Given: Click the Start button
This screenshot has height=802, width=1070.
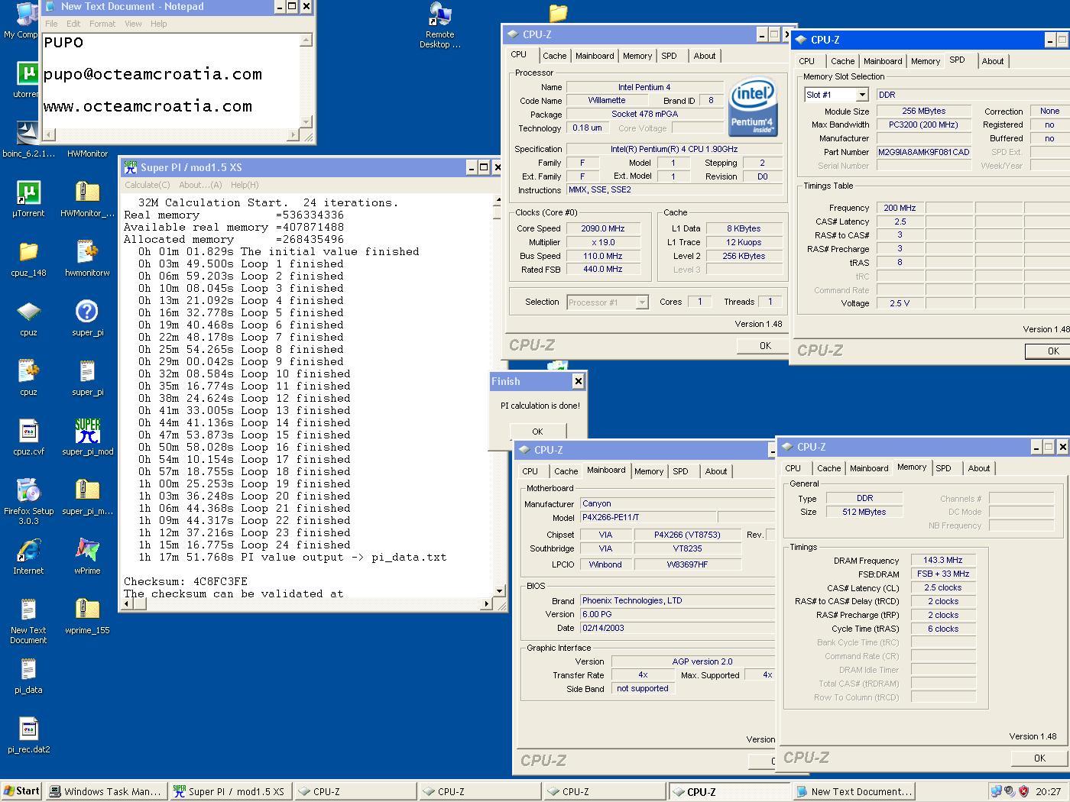Looking at the screenshot, I should (x=21, y=791).
